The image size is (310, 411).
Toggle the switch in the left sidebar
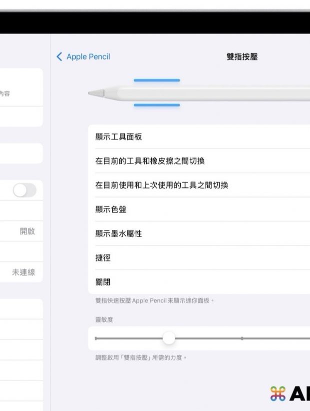[24, 190]
